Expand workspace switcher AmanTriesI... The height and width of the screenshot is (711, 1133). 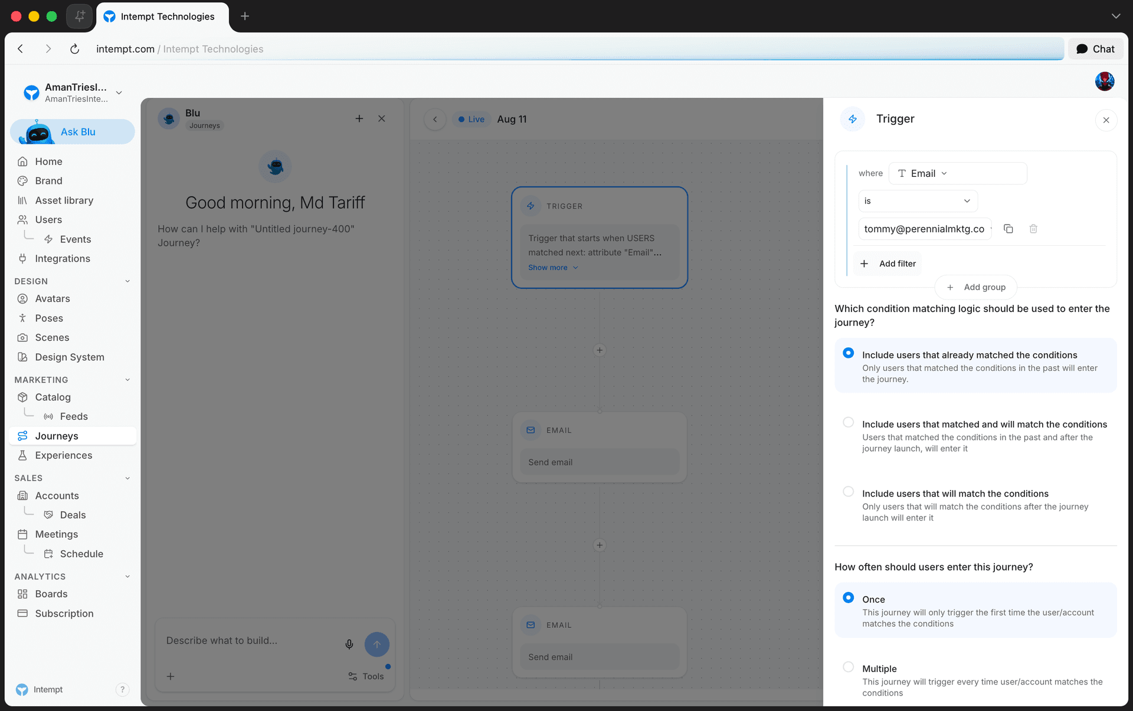point(119,93)
